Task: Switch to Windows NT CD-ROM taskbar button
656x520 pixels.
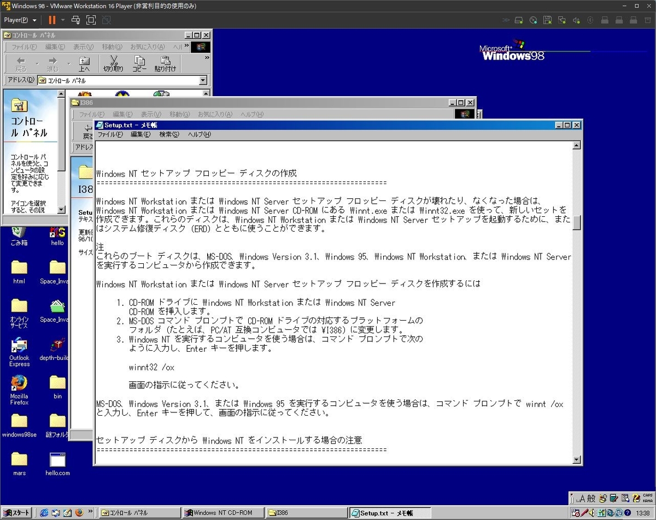Action: (x=223, y=513)
